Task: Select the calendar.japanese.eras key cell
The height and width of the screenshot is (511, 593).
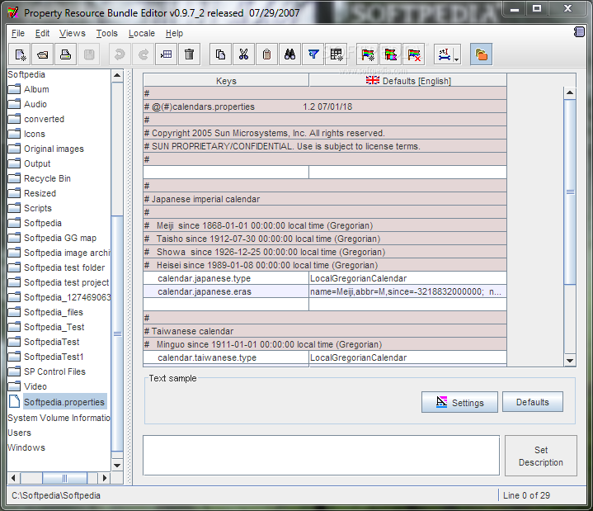Action: pos(226,291)
